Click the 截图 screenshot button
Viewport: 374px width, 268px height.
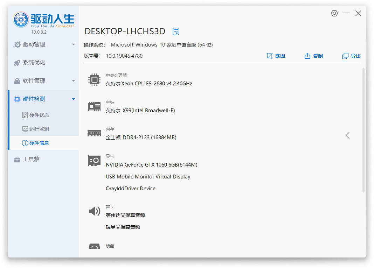coord(276,56)
